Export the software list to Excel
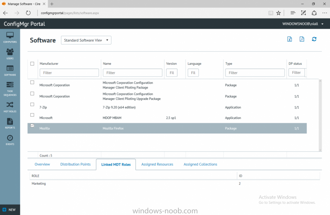330x215 pixels. pos(290,39)
